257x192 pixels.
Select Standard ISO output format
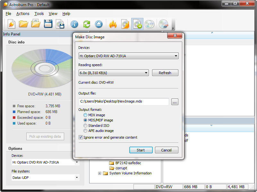(x=96, y=126)
